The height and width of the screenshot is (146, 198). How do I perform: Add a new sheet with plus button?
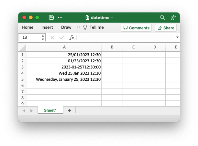click(70, 110)
